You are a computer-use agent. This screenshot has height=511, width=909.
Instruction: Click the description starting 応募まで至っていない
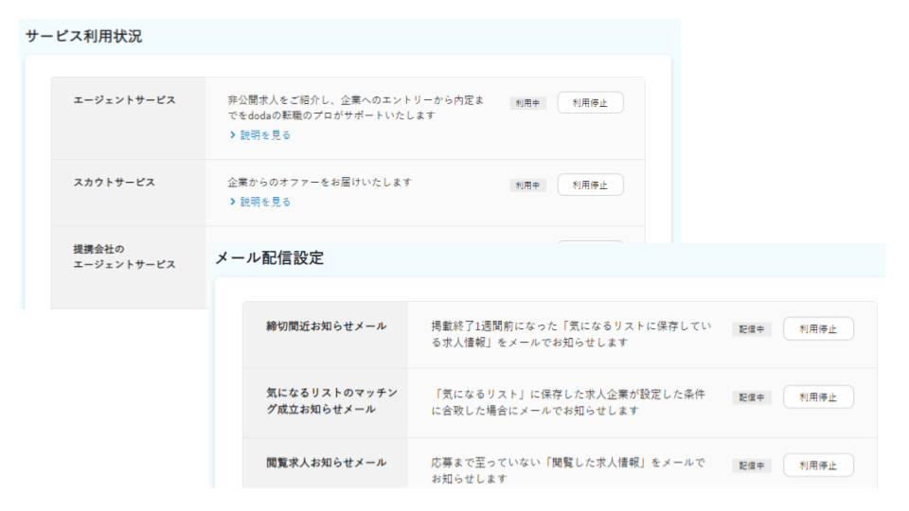click(568, 470)
